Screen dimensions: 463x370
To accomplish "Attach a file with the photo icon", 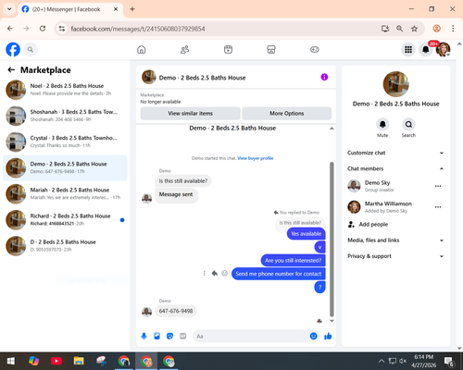I will point(157,336).
